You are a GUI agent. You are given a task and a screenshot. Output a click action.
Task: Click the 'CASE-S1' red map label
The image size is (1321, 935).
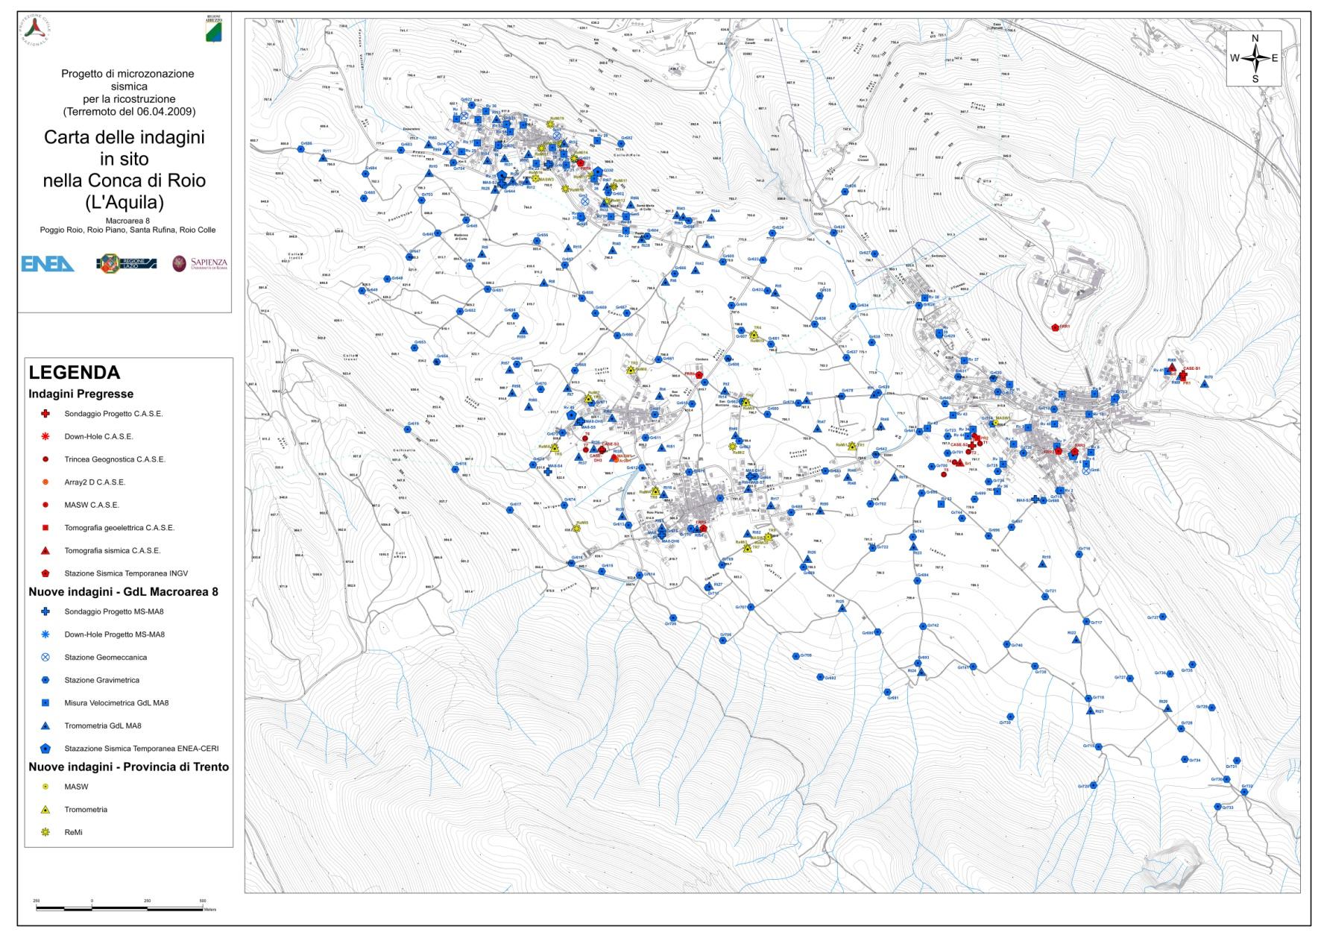(x=1191, y=368)
